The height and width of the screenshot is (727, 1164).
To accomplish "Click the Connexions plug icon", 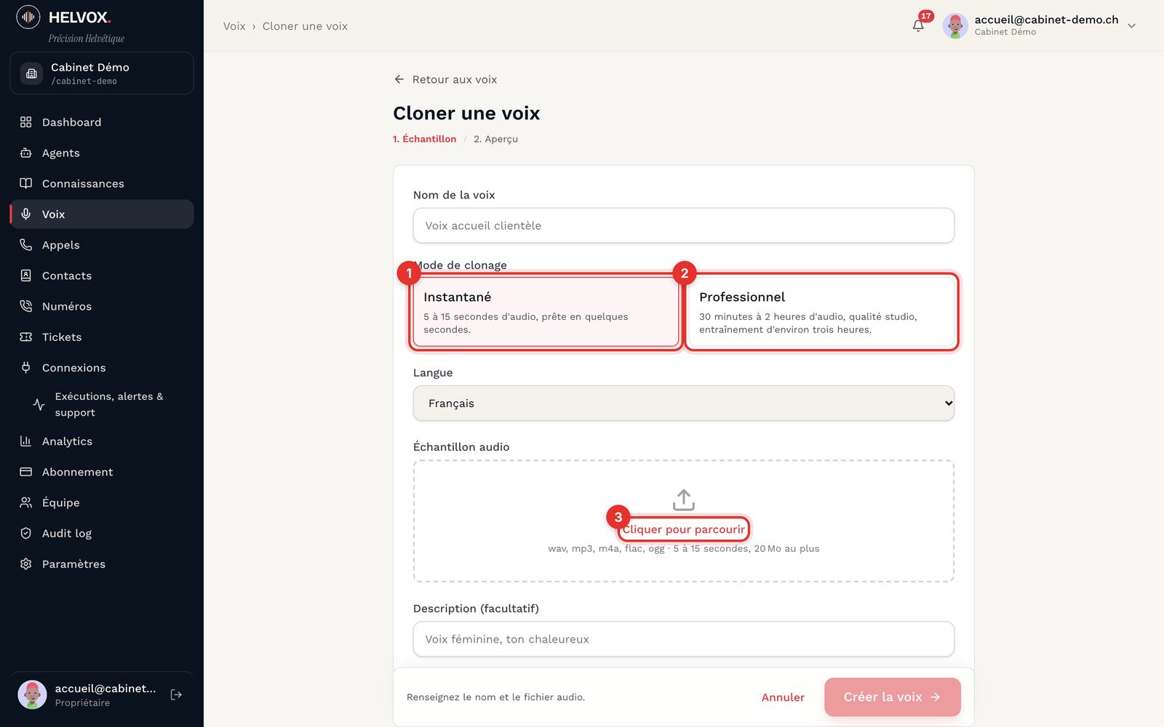I will (26, 367).
